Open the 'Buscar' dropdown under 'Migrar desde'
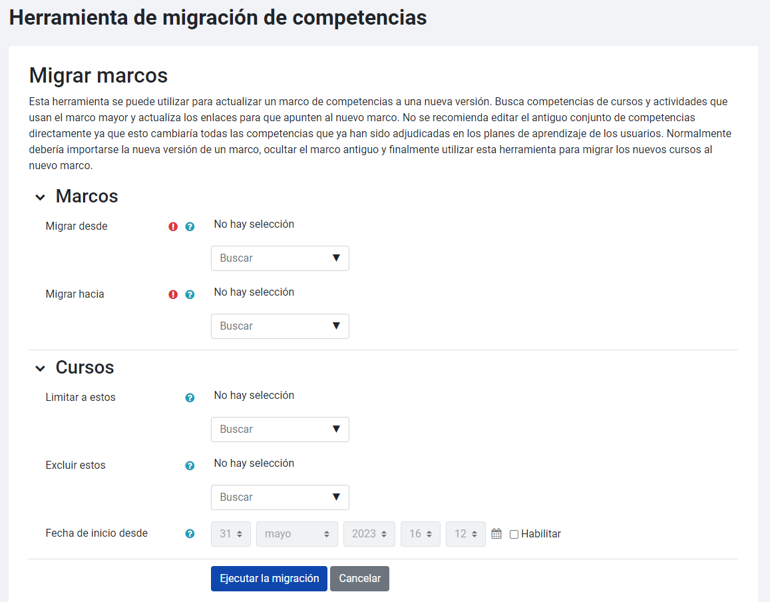Image resolution: width=770 pixels, height=602 pixels. (x=280, y=258)
